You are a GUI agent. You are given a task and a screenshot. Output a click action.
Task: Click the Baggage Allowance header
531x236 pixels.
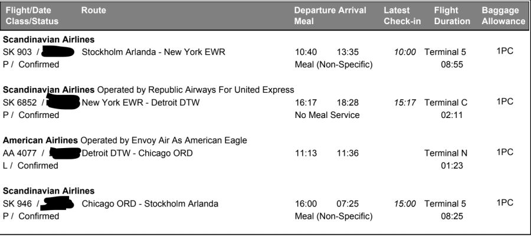click(x=503, y=15)
